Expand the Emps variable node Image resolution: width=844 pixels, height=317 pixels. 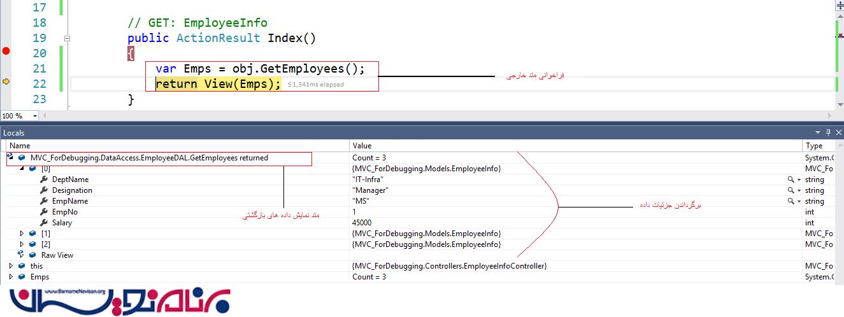tap(11, 277)
